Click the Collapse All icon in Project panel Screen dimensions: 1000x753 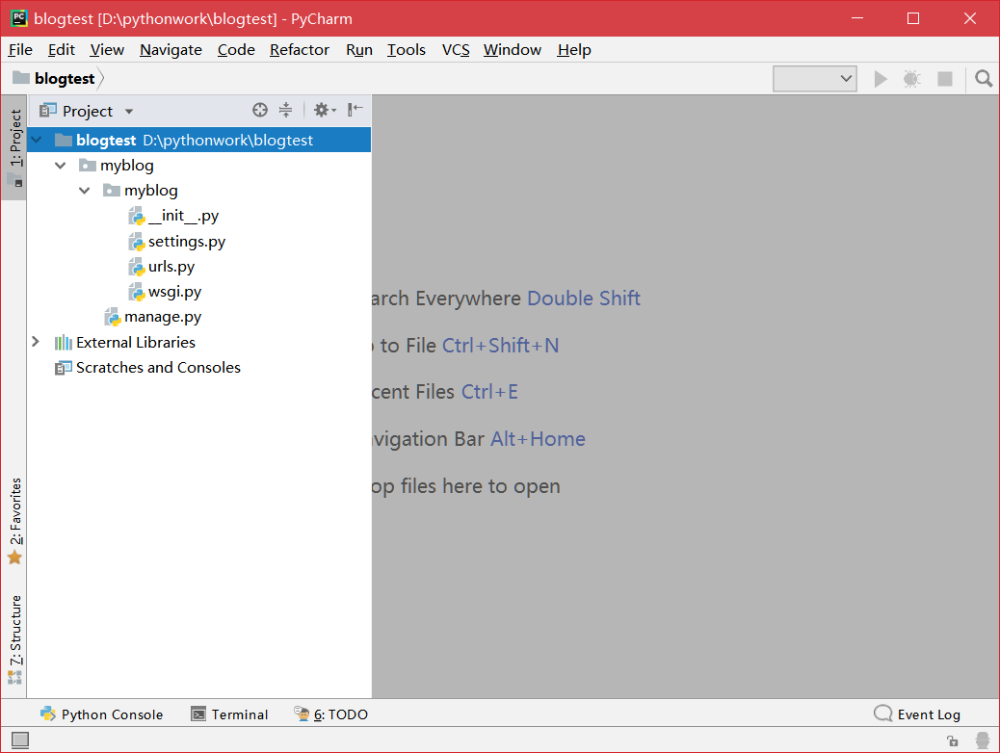tap(286, 111)
